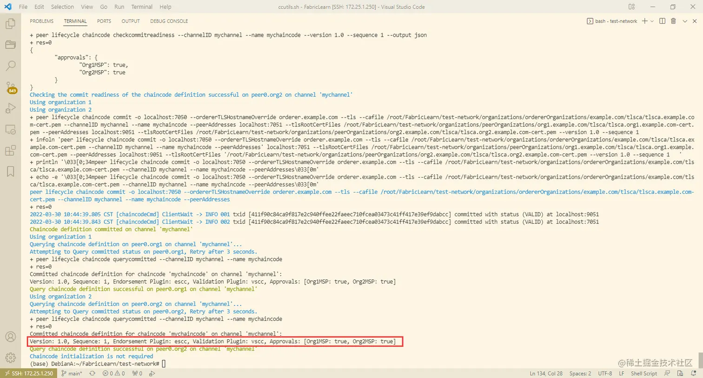This screenshot has width=703, height=378.
Task: Open the Manage gear menu
Action: [x=10, y=358]
